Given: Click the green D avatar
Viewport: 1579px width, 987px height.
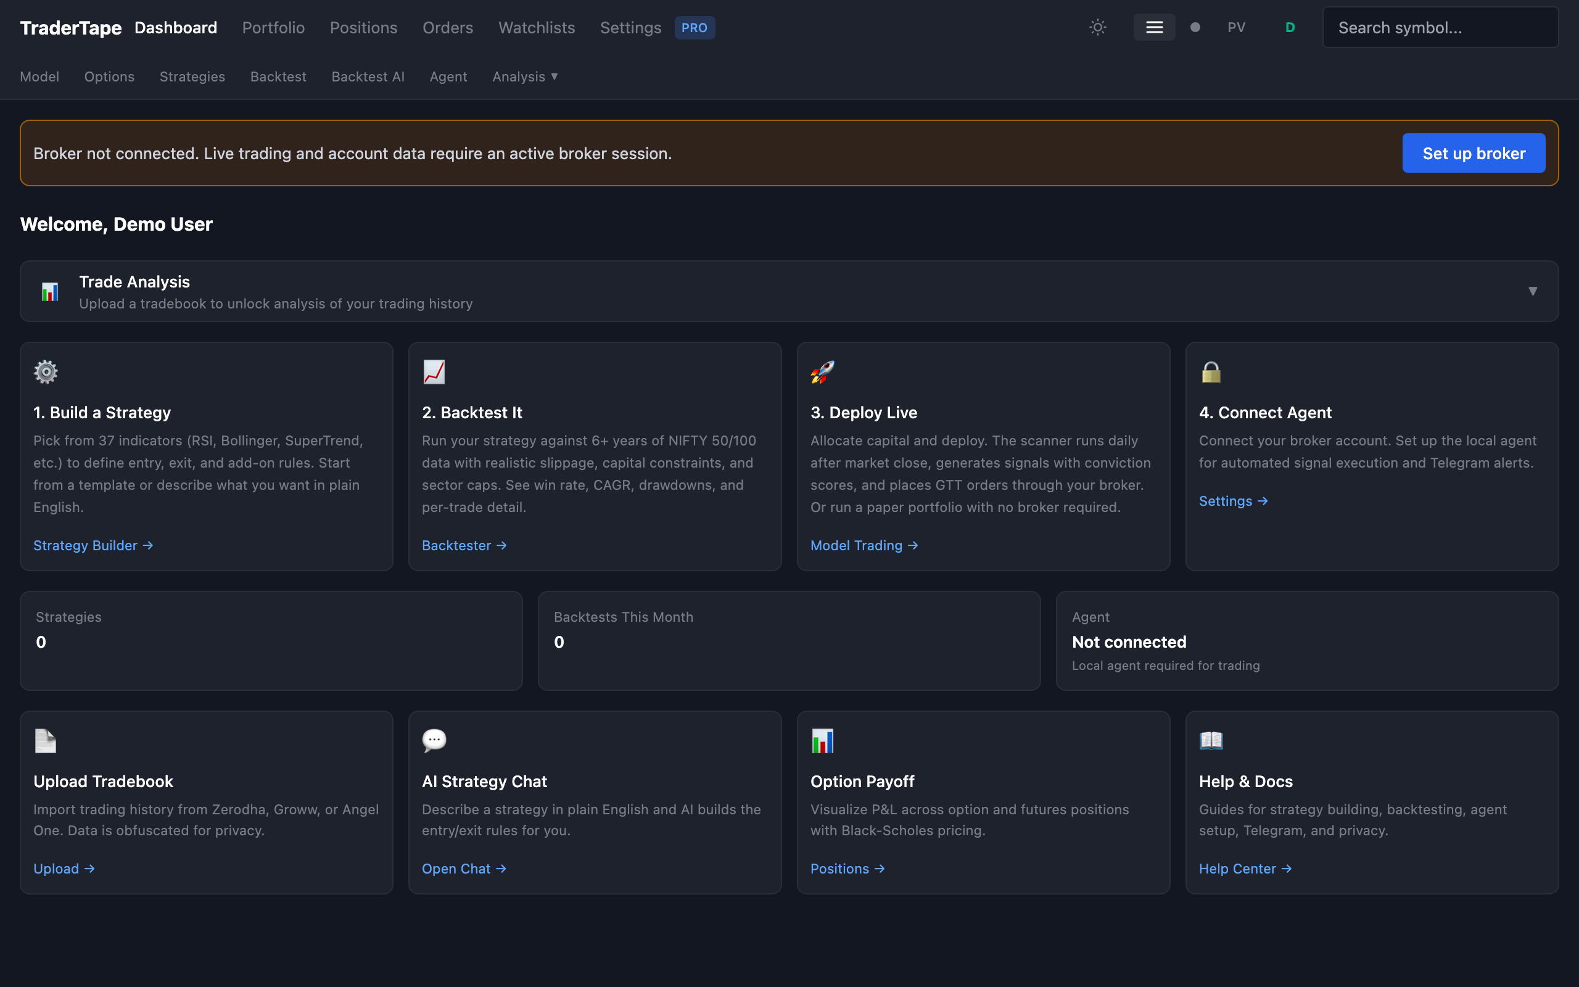Looking at the screenshot, I should [1289, 27].
